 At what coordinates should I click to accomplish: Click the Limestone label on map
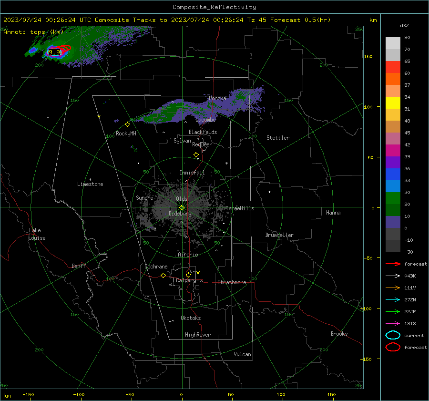coord(90,184)
